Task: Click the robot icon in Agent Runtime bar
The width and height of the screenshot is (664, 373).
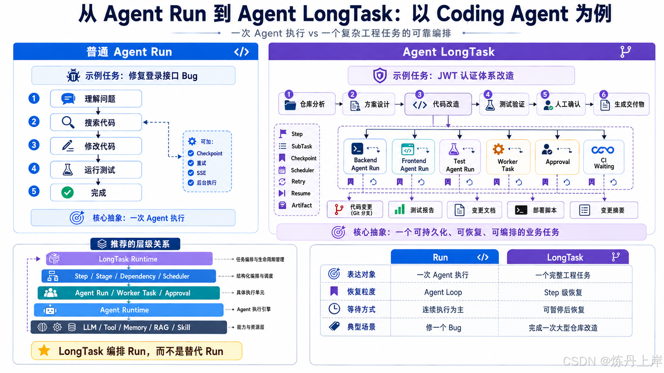Action: (x=50, y=310)
